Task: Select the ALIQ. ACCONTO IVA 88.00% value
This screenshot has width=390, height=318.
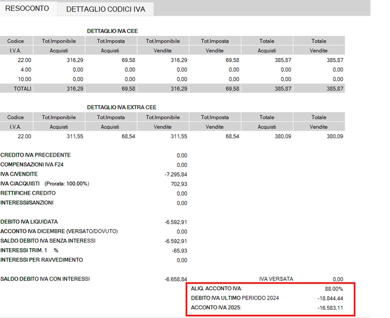Action: pos(333,289)
